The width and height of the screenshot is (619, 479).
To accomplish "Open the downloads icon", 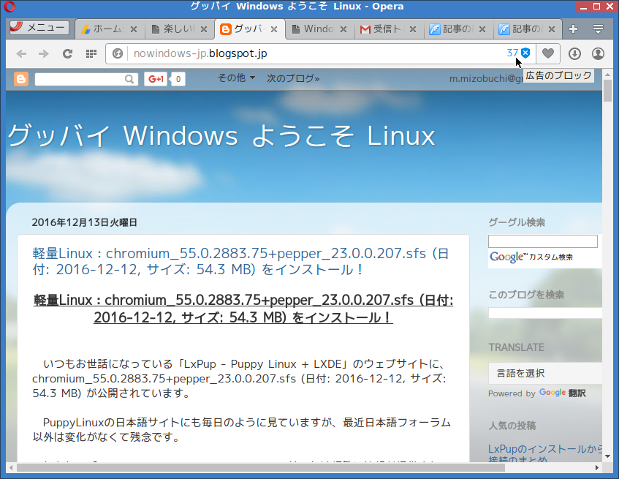I will 574,53.
